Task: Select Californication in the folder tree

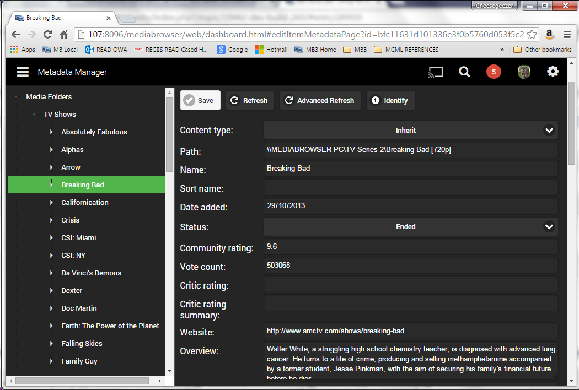Action: click(x=85, y=203)
